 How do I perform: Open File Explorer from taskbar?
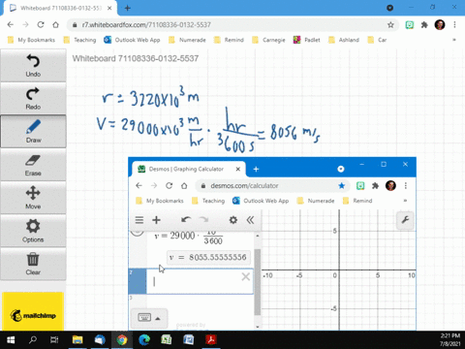[x=77, y=340]
